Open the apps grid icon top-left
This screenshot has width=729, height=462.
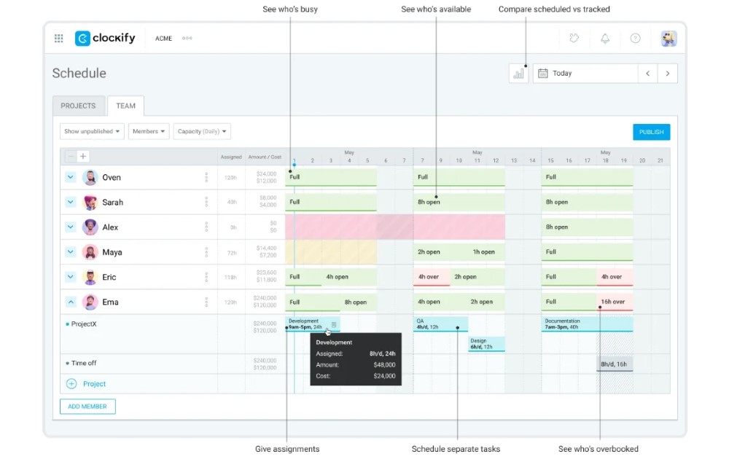tap(58, 38)
